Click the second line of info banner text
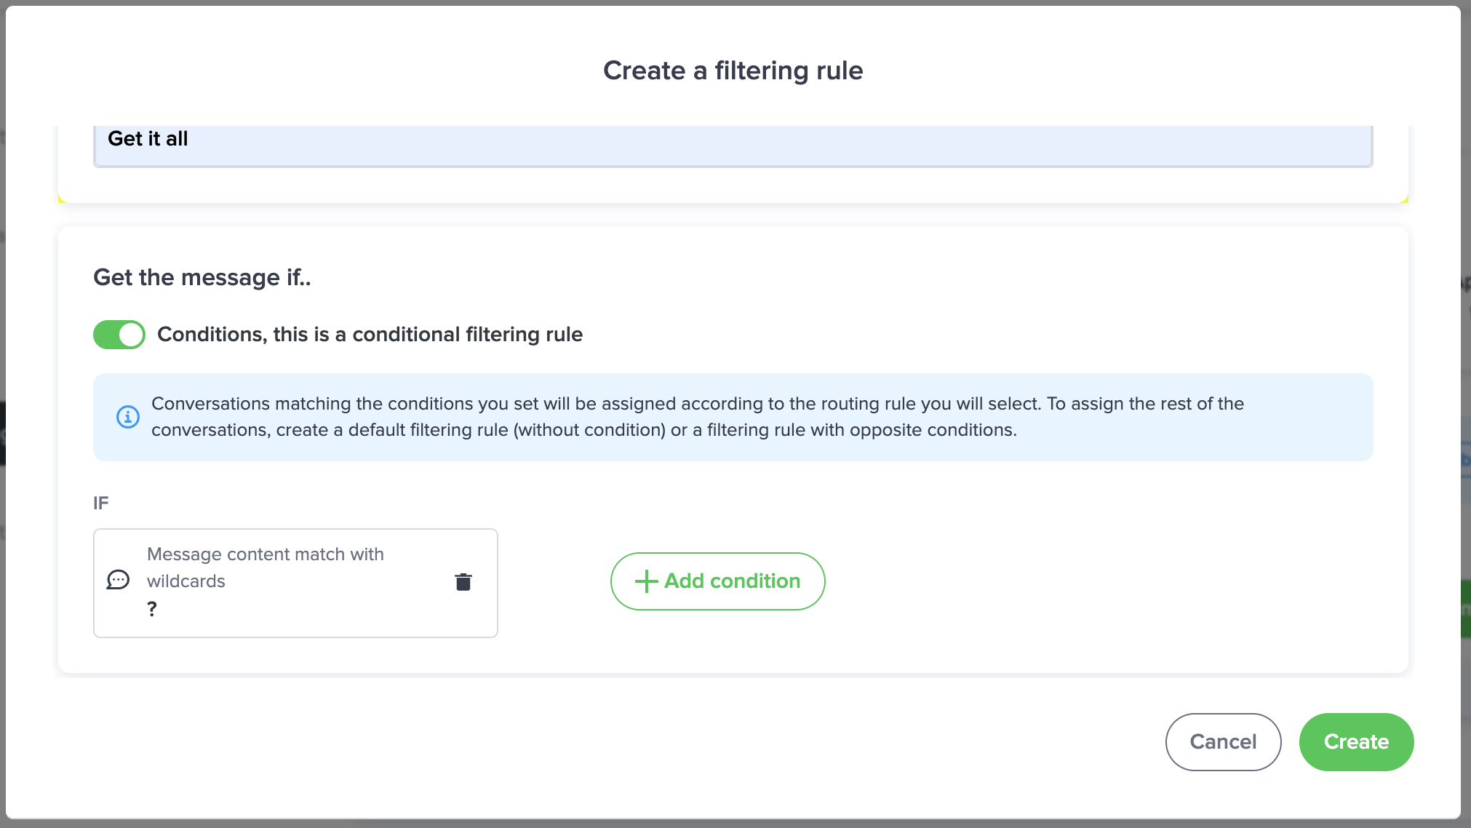 tap(583, 430)
